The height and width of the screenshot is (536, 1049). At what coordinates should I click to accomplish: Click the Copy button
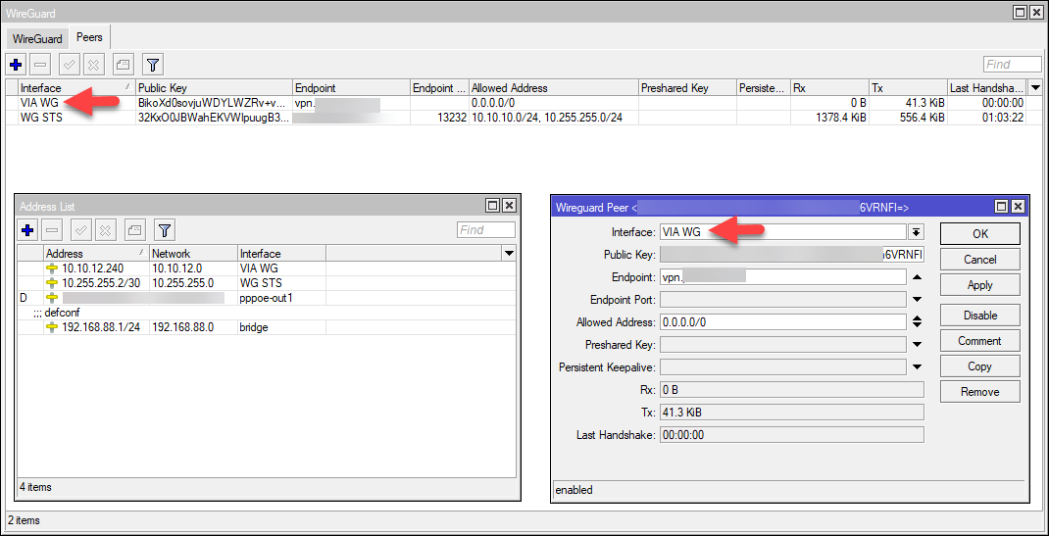980,366
